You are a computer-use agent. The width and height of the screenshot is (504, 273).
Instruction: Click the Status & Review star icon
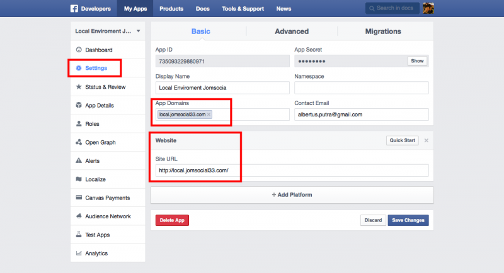79,87
